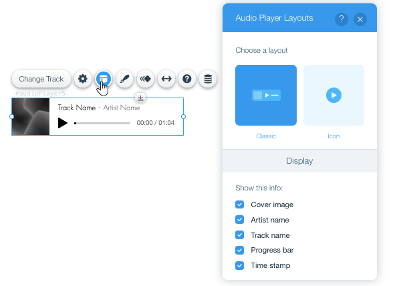
Task: Uncheck the Track name checkbox
Action: (x=239, y=235)
